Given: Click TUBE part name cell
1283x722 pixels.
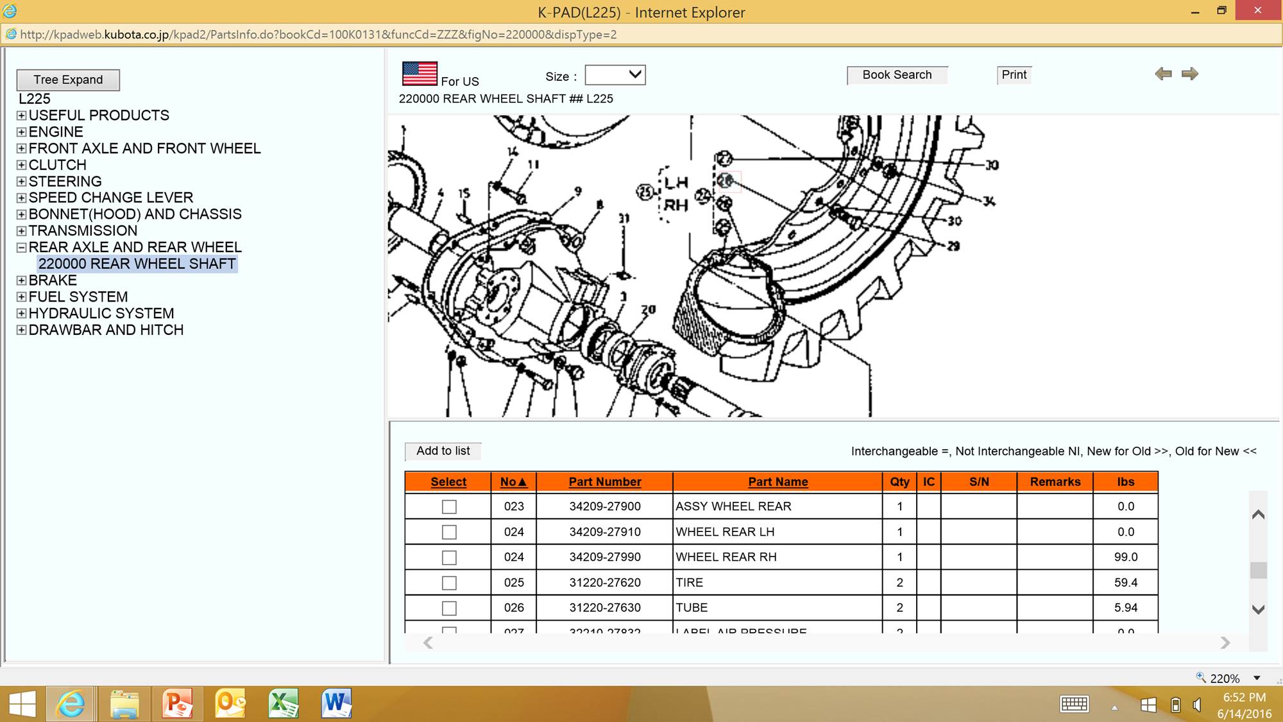Looking at the screenshot, I should point(777,608).
